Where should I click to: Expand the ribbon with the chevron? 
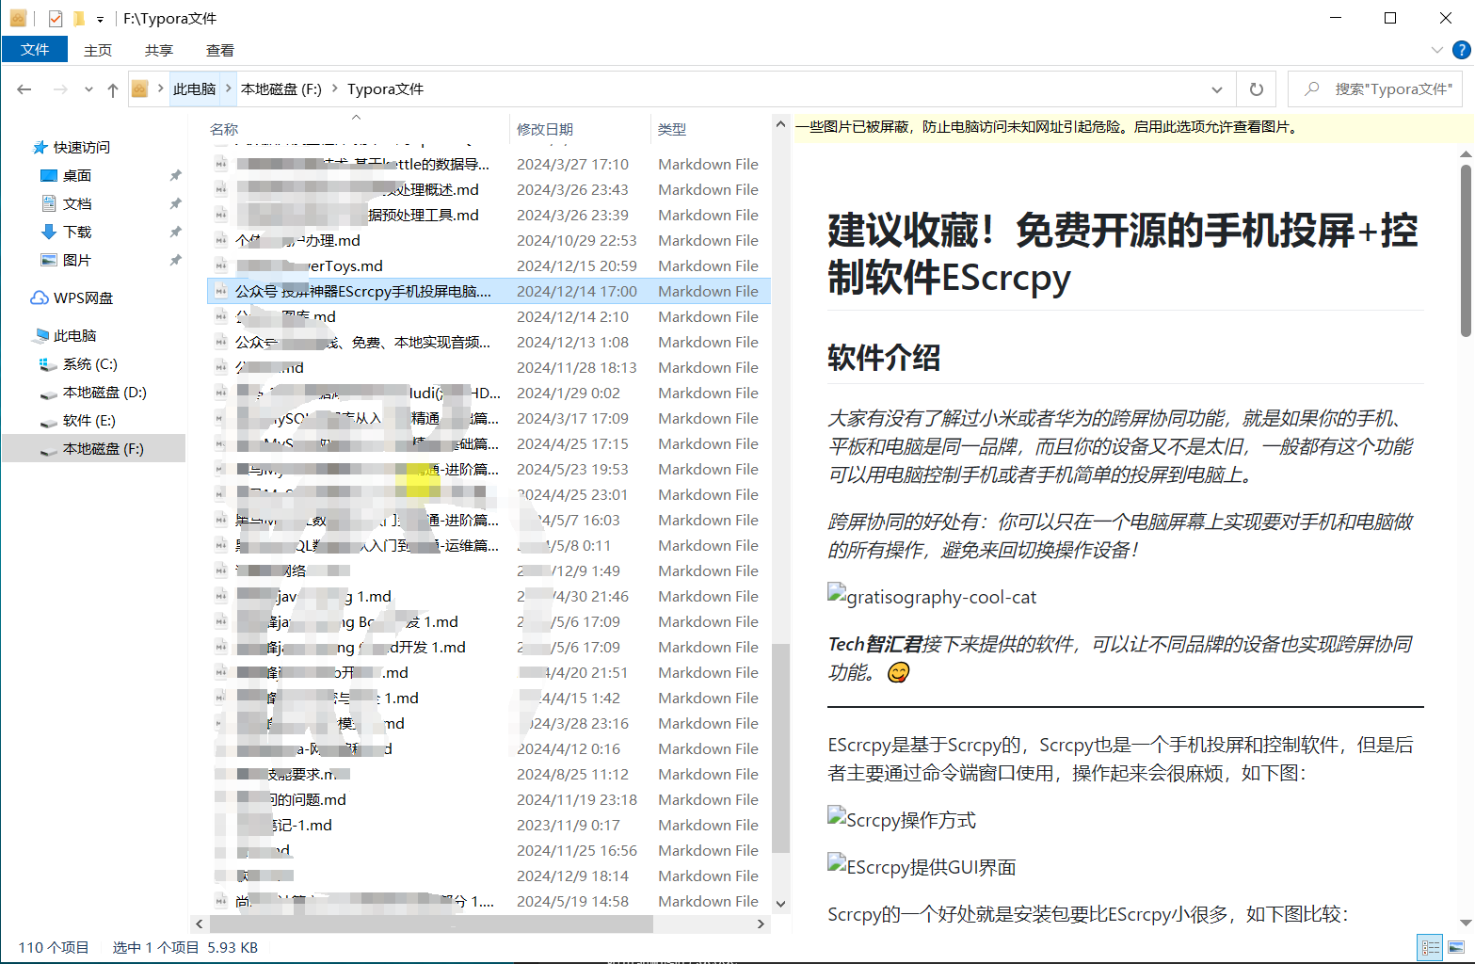click(x=1436, y=50)
